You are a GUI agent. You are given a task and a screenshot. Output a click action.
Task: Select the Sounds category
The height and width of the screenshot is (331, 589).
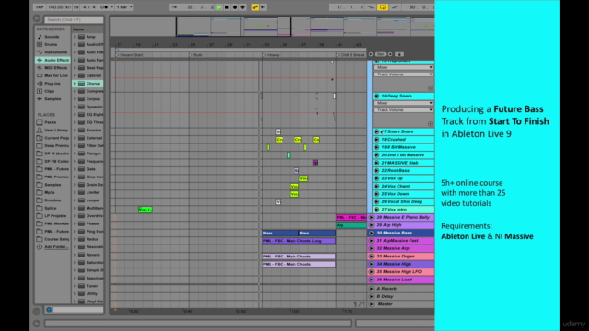[52, 37]
